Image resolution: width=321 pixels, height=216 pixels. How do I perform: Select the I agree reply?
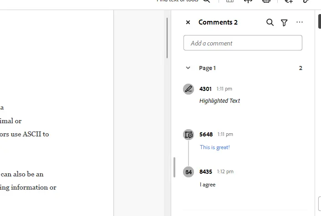click(x=208, y=185)
